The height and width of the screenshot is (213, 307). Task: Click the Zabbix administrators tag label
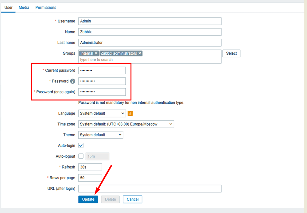[119, 53]
